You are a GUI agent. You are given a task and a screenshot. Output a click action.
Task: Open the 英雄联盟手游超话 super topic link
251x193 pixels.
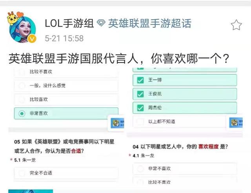pos(150,24)
